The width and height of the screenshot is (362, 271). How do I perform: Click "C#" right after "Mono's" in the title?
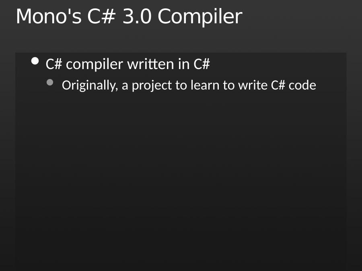(102, 16)
